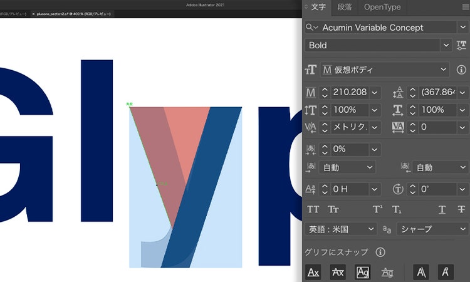The image size is (470, 282).
Task: Click the kerning V/A icon
Action: click(311, 128)
